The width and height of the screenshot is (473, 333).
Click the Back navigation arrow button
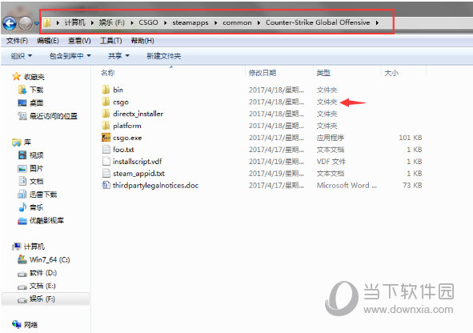click(x=10, y=23)
